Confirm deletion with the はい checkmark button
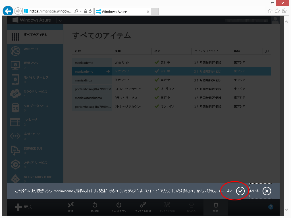Screen dimensions: 291x218 point(240,191)
